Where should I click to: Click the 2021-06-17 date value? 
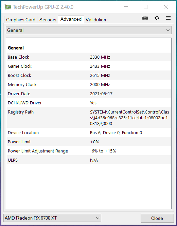coord(101,94)
